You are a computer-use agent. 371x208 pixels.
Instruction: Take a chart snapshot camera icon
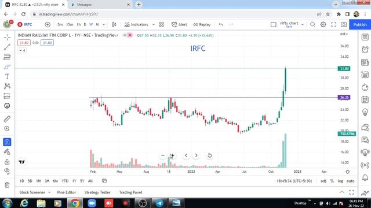[x=344, y=24]
